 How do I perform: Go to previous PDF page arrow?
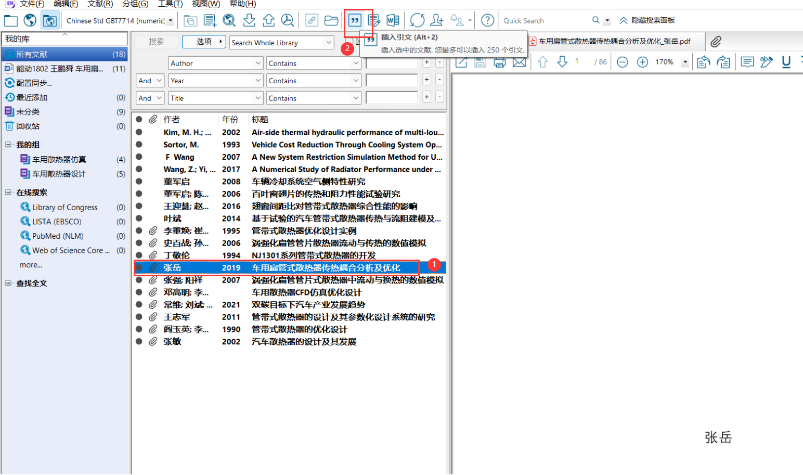(543, 62)
